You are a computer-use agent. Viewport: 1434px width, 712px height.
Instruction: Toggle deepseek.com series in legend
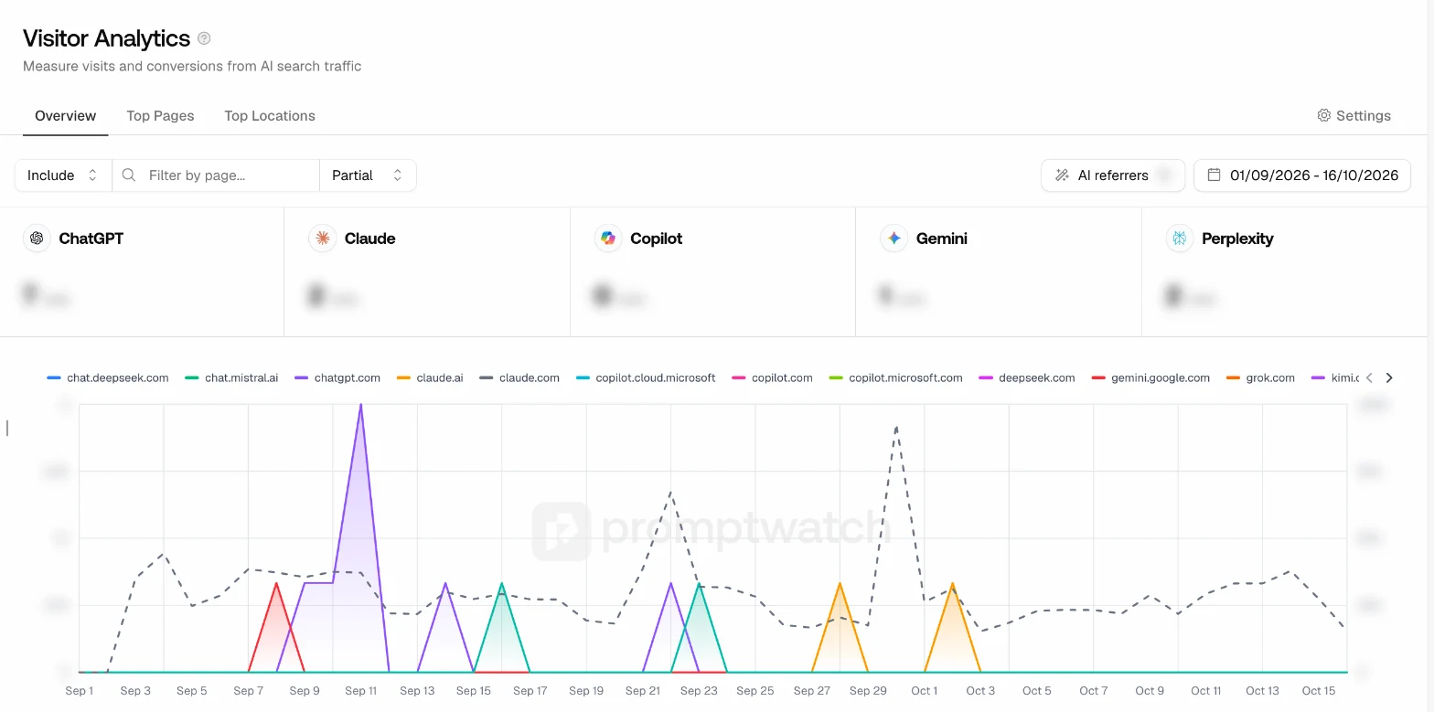(x=1027, y=377)
